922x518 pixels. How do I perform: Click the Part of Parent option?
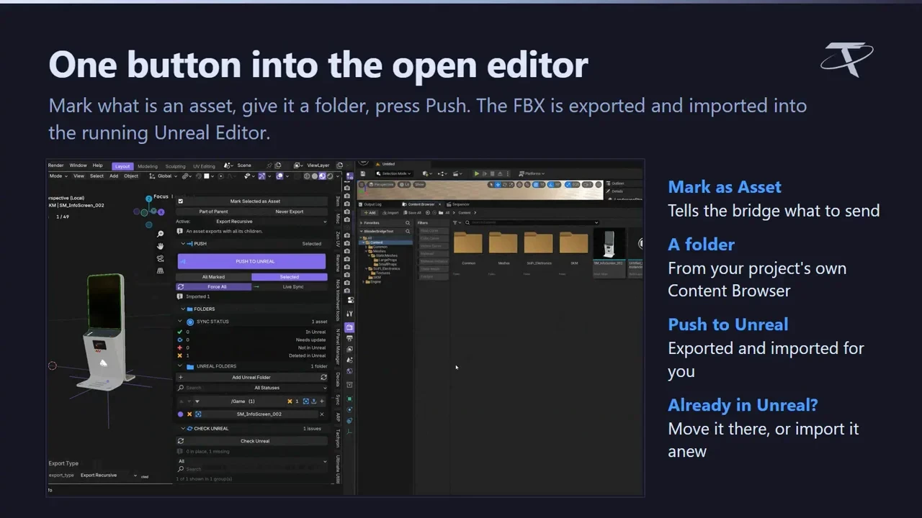214,212
